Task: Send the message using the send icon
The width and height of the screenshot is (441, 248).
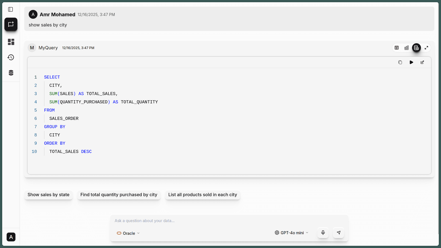Action: pos(338,233)
